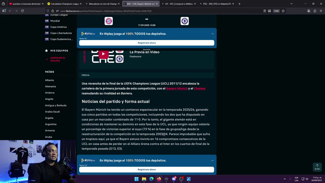Screen dimensions: 325x183
Task: Select Andorra in the countries list
Action: tap(50, 93)
